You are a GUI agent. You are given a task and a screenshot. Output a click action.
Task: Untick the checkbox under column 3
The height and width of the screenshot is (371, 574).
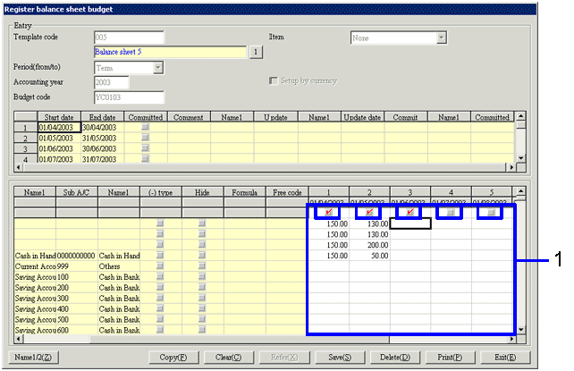pos(409,213)
